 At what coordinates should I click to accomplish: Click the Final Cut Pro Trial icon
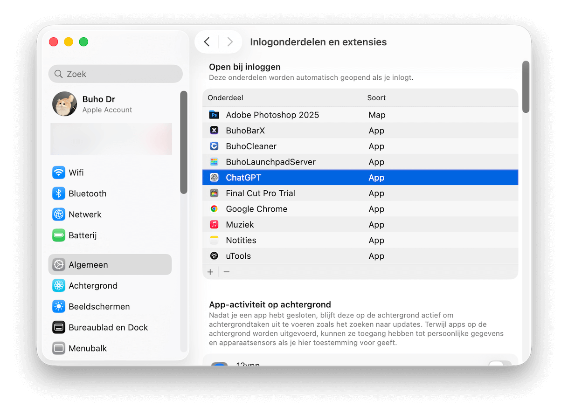[214, 193]
